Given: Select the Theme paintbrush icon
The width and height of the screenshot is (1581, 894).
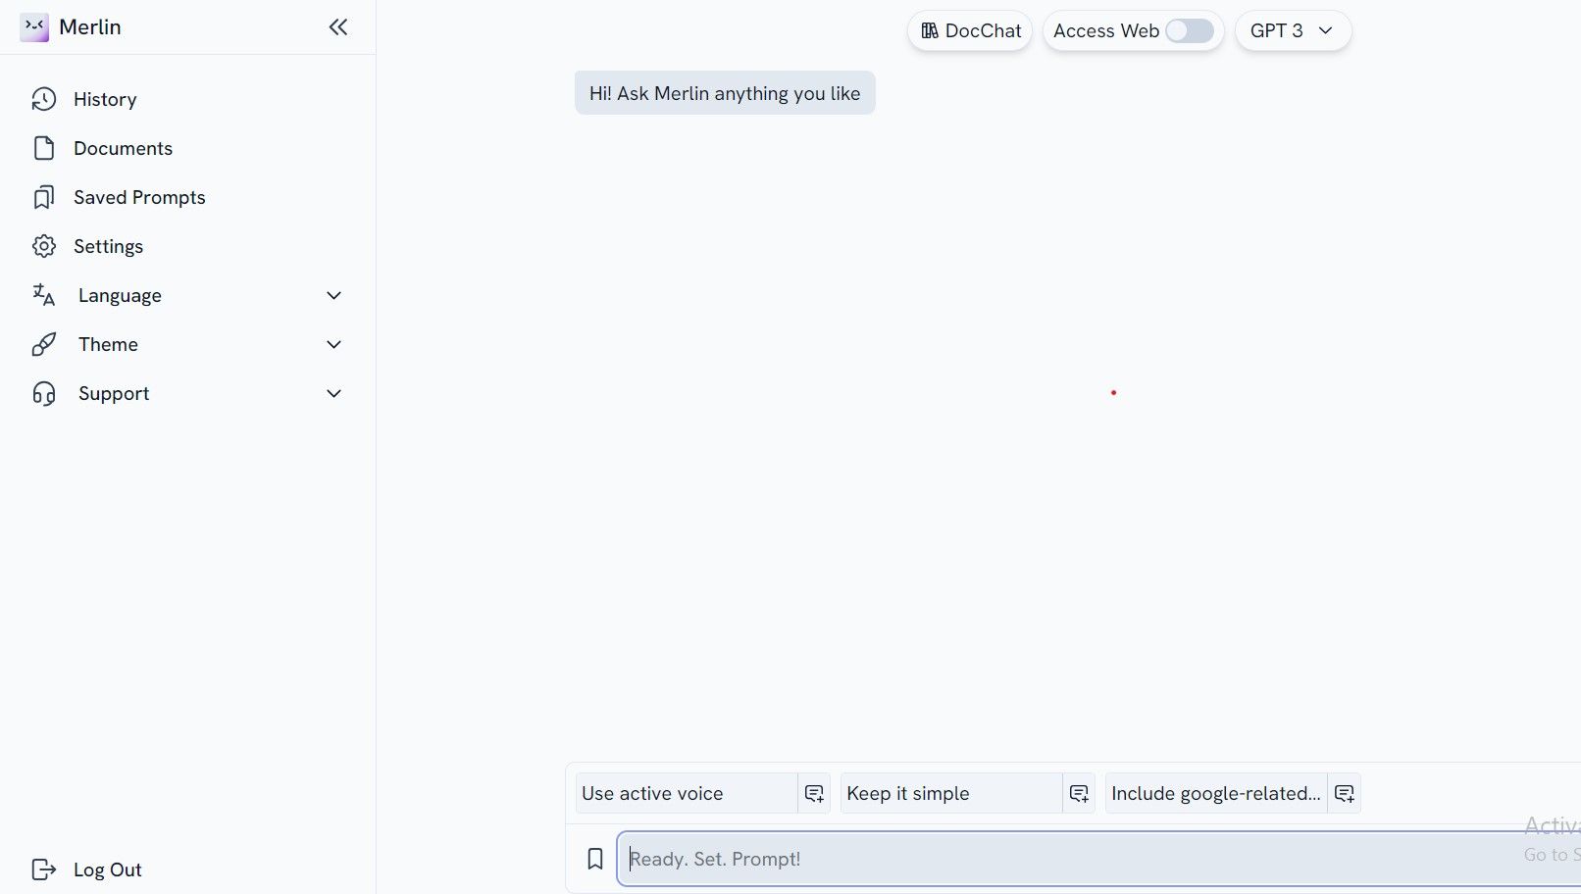Looking at the screenshot, I should (x=43, y=344).
